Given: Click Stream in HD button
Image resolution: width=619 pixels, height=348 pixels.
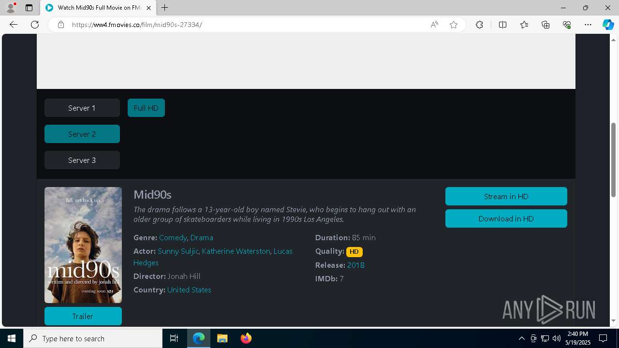Looking at the screenshot, I should [506, 196].
